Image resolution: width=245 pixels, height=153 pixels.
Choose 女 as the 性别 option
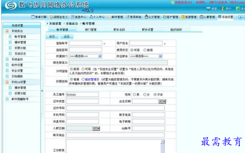[145, 95]
